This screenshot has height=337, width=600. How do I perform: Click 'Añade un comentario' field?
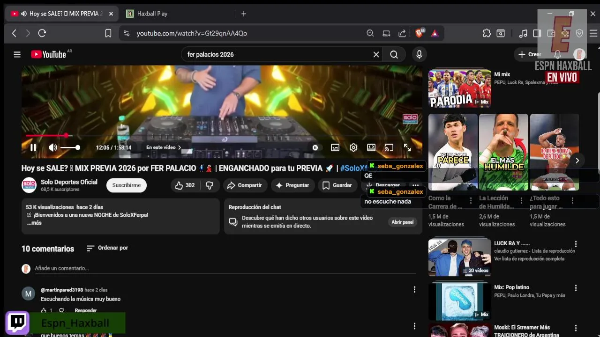tap(225, 268)
